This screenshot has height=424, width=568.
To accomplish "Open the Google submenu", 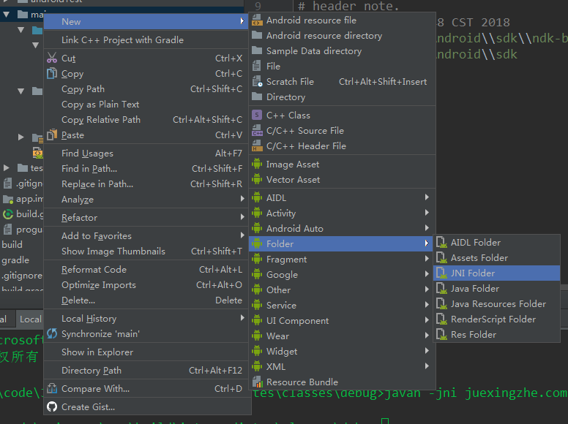I will click(342, 275).
